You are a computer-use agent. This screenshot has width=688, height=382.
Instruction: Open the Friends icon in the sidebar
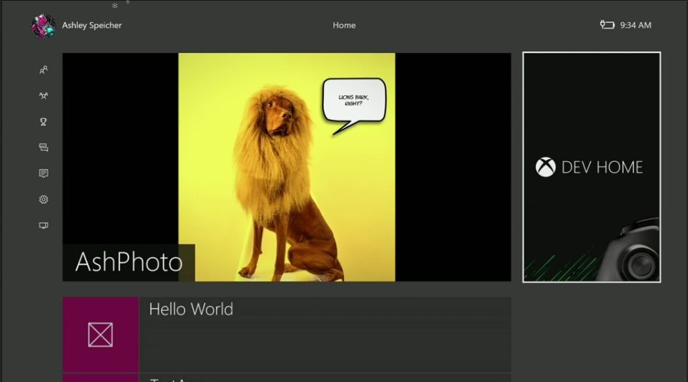44,70
